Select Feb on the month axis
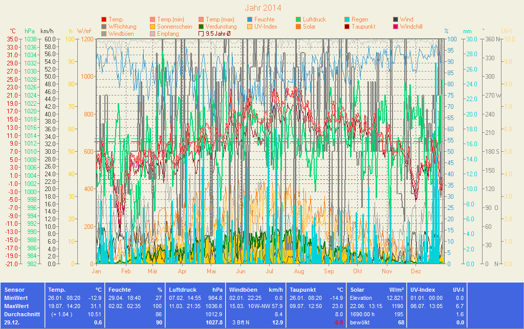 click(x=125, y=271)
